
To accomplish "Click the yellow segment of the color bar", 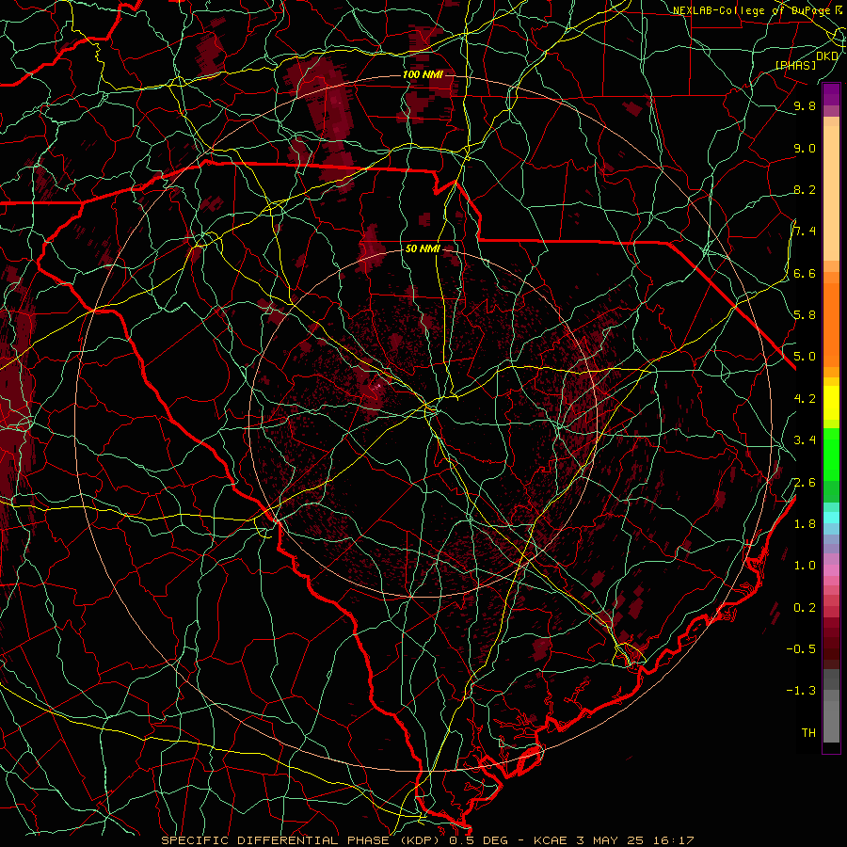I will (831, 403).
